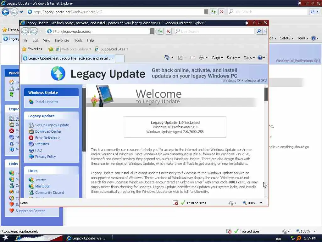Screen dimensions: 322x242
Task: Click the Privacy Policy info icon
Action: (31, 157)
